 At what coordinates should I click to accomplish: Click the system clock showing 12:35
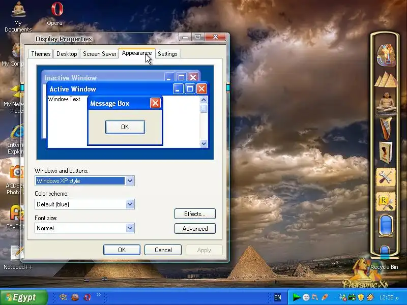coord(389,297)
